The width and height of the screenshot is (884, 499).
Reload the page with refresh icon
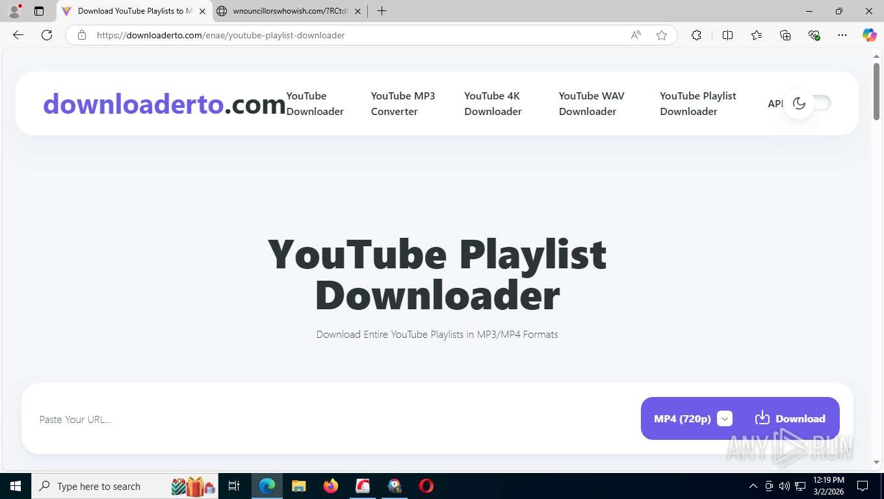click(x=47, y=35)
